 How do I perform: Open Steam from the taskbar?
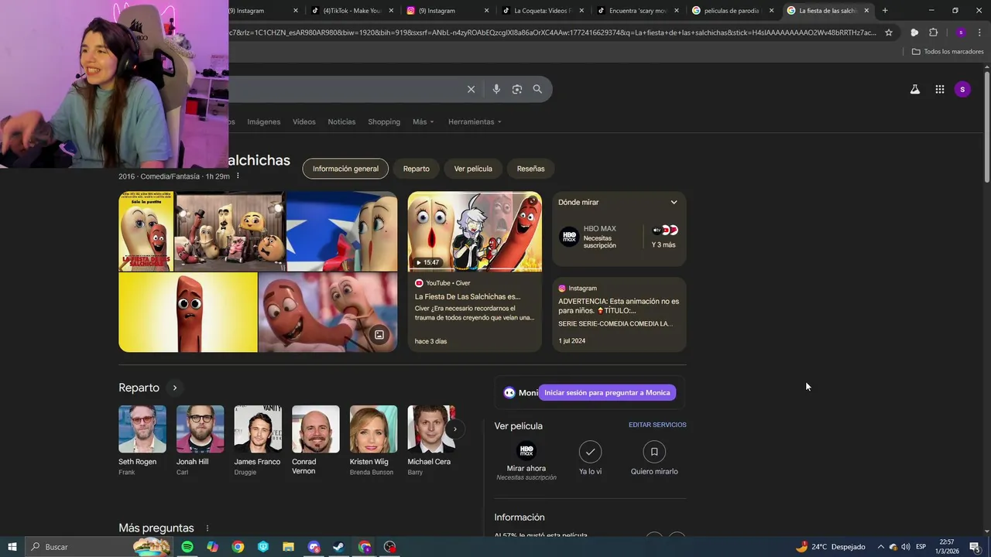pos(338,547)
